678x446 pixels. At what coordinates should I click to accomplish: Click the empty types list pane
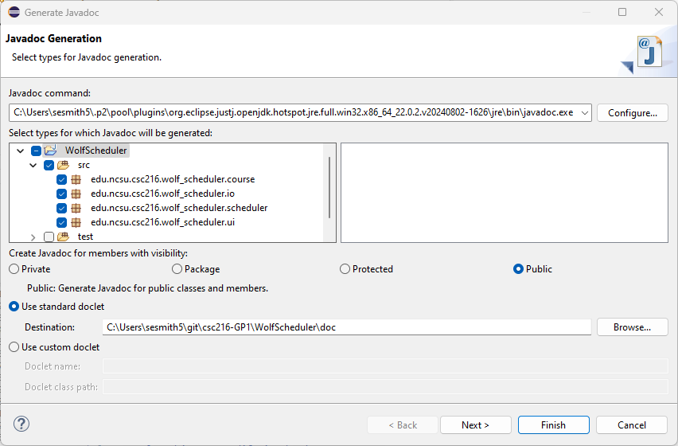pyautogui.click(x=505, y=193)
